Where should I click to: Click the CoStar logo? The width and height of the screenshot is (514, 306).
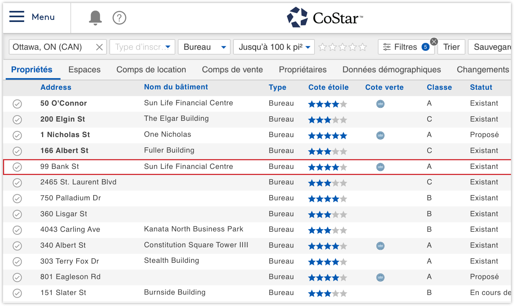[x=325, y=17]
